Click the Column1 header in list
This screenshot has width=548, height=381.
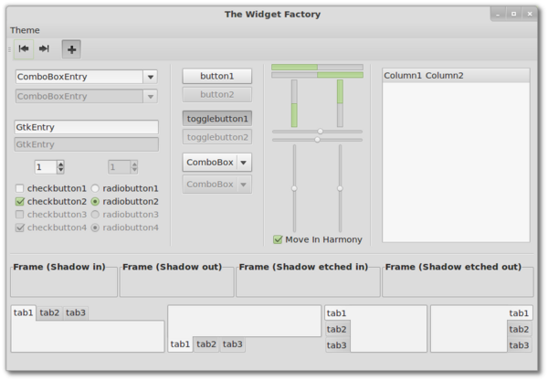click(403, 75)
